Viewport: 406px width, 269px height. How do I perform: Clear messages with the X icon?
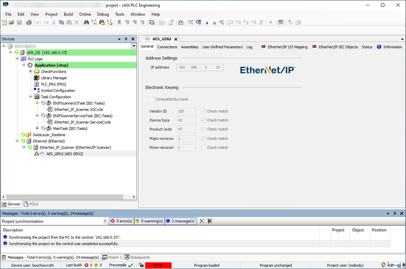click(x=202, y=221)
